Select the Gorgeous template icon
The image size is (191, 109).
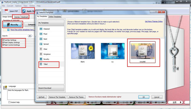(x=41, y=54)
